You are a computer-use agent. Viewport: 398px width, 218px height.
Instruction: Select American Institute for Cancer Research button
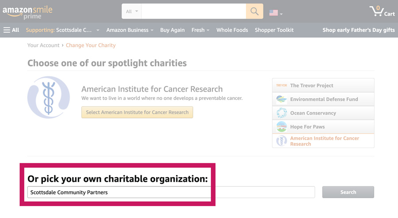[137, 112]
